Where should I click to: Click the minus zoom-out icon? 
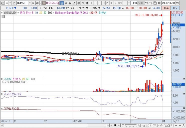pyautogui.click(x=176, y=126)
